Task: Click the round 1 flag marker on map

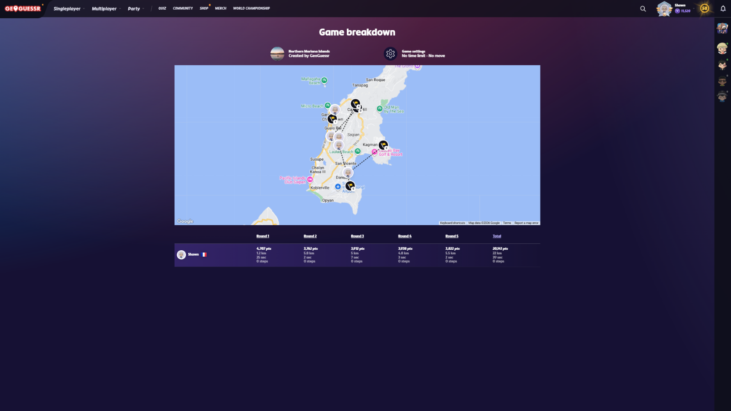Action: coord(332,119)
